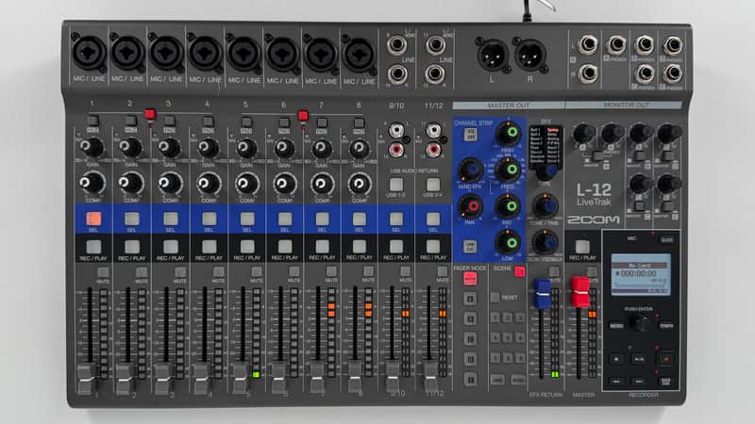Toggle red phantom power button for channels 5-8
This screenshot has width=755, height=424.
pos(303,115)
